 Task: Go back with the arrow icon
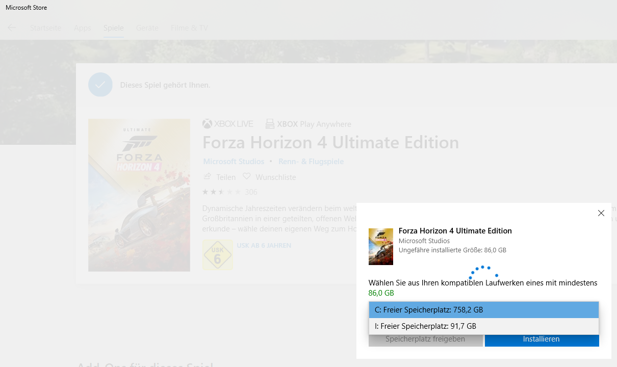click(x=12, y=28)
